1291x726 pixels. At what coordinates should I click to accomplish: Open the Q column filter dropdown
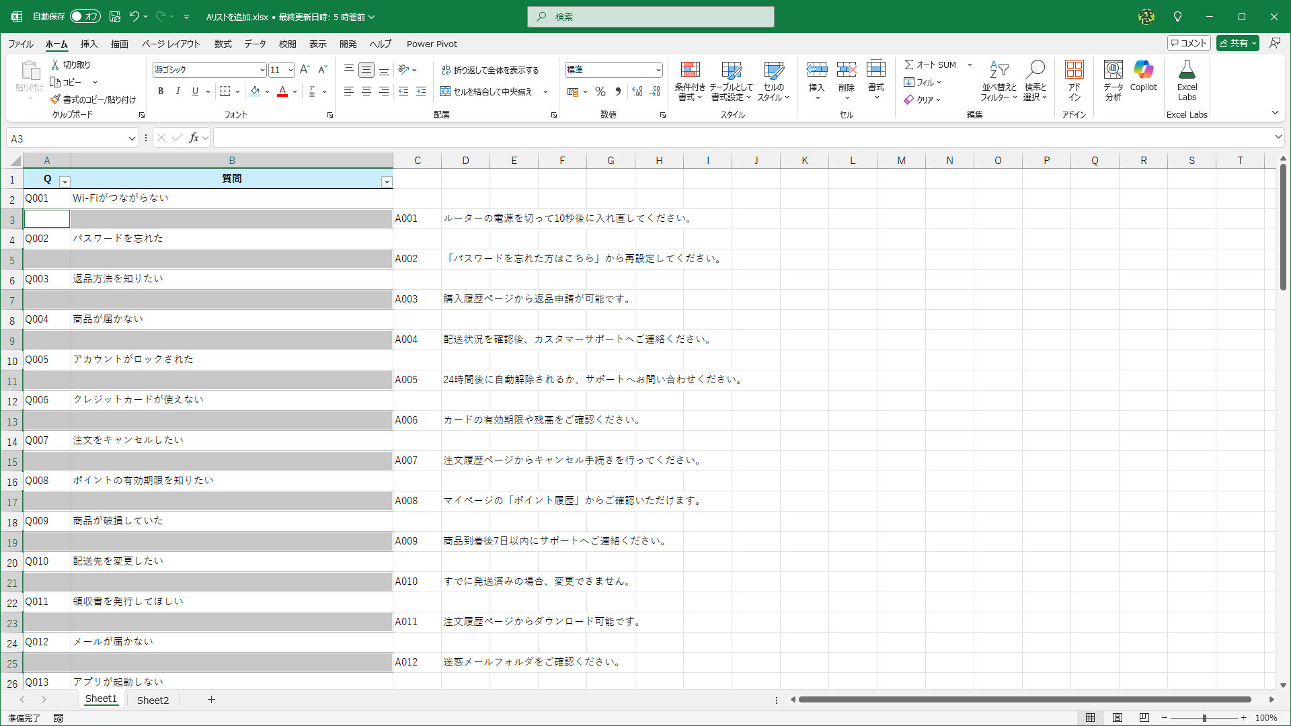pos(65,182)
